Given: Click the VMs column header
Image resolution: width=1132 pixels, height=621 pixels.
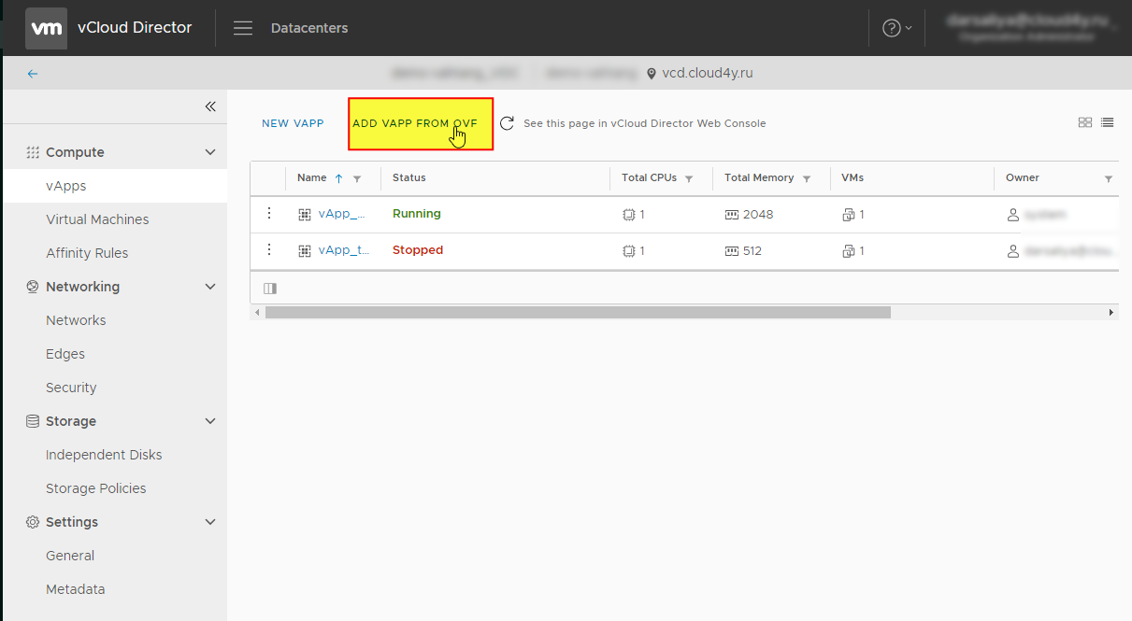Looking at the screenshot, I should tap(853, 177).
